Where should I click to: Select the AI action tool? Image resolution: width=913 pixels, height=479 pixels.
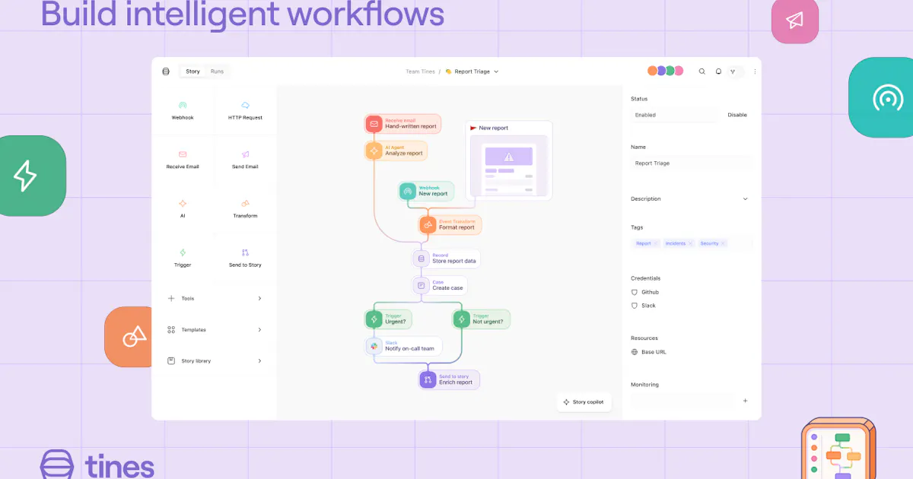point(183,209)
